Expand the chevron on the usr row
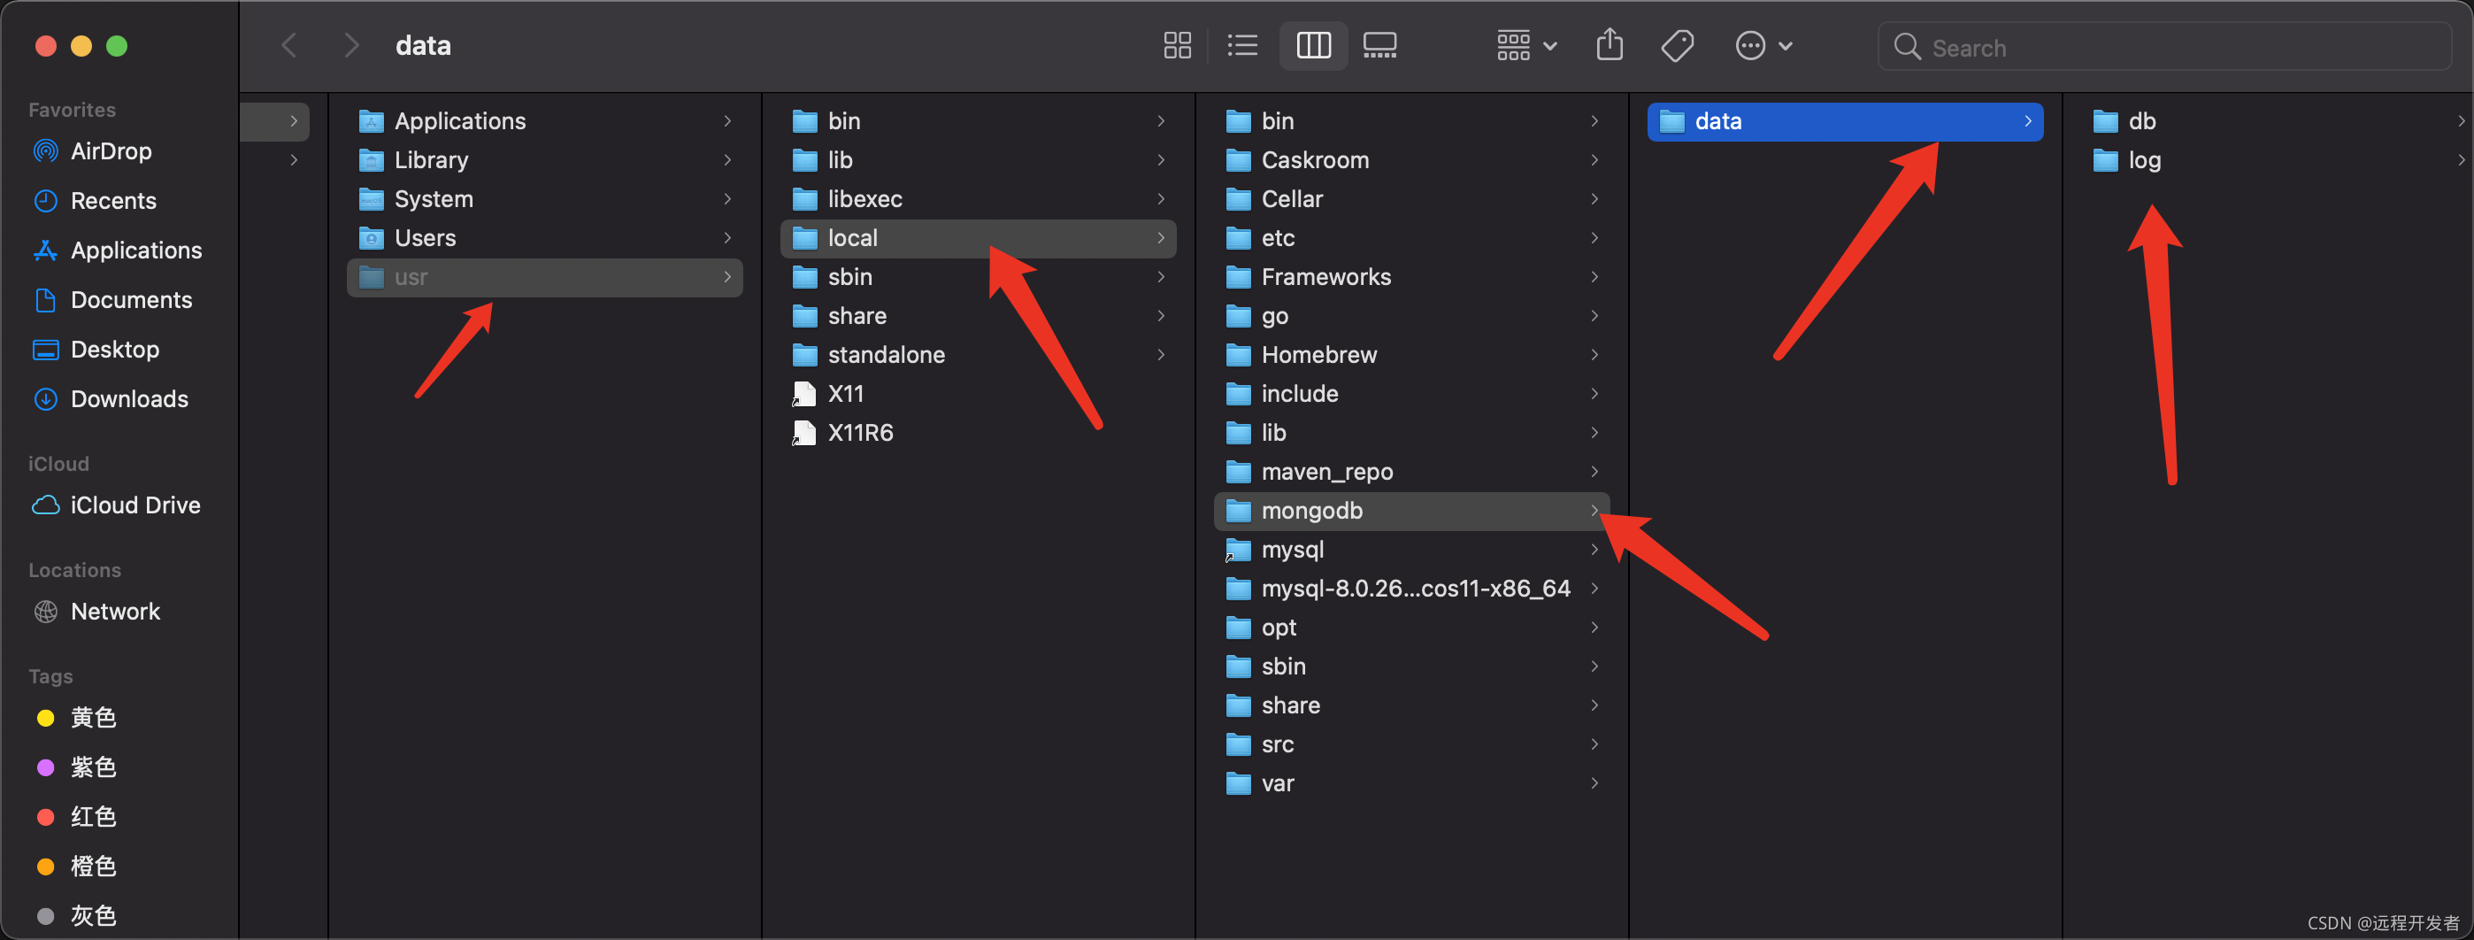 pos(727,277)
